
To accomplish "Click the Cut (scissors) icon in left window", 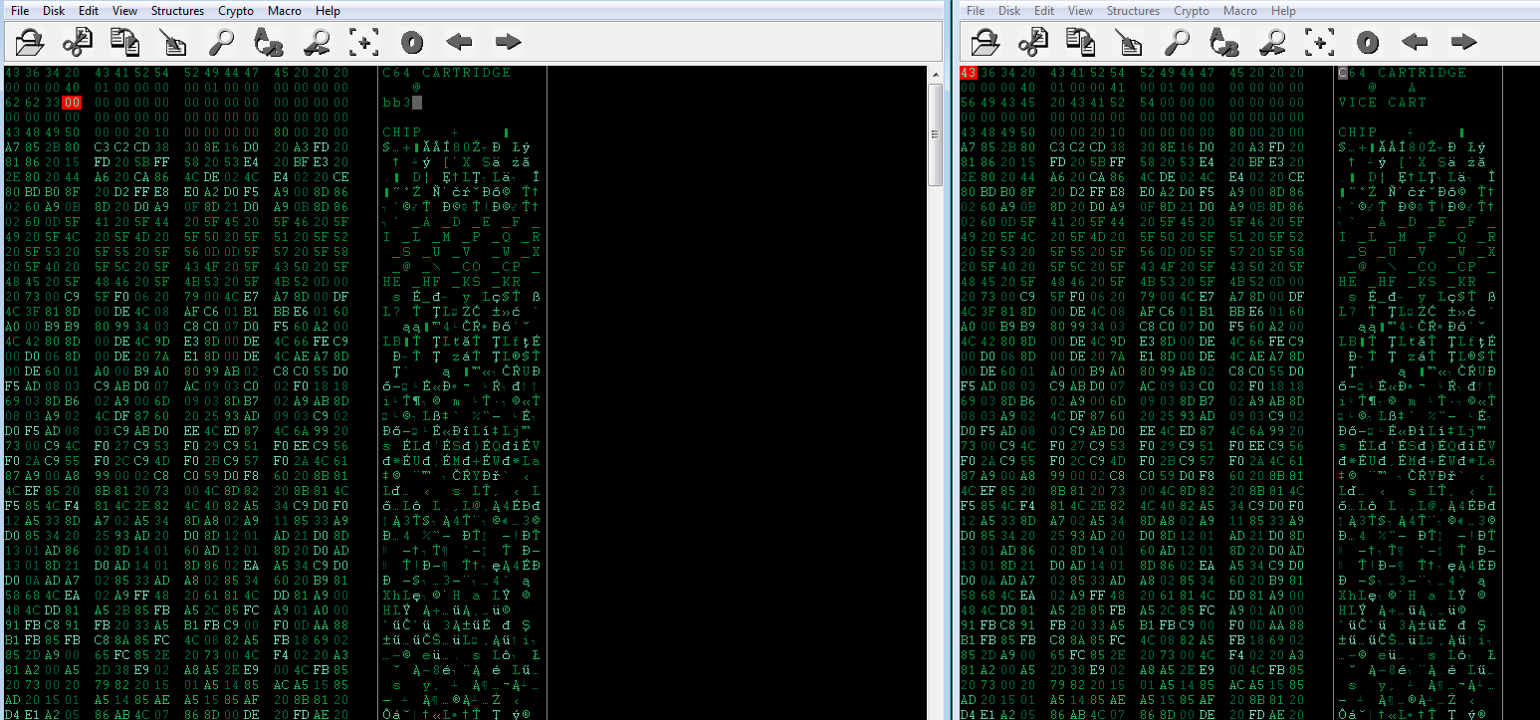I will [x=78, y=42].
